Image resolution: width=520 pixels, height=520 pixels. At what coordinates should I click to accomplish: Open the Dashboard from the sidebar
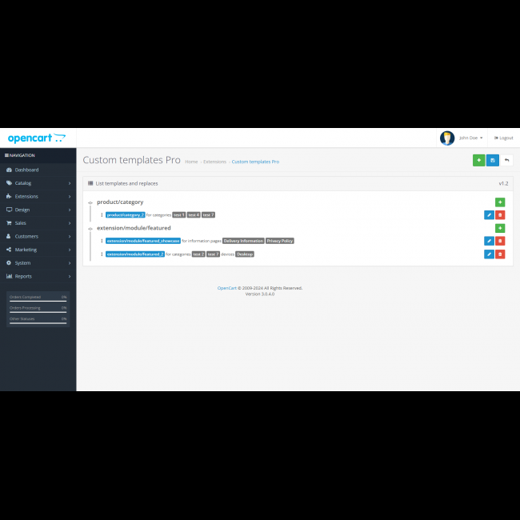(x=26, y=170)
